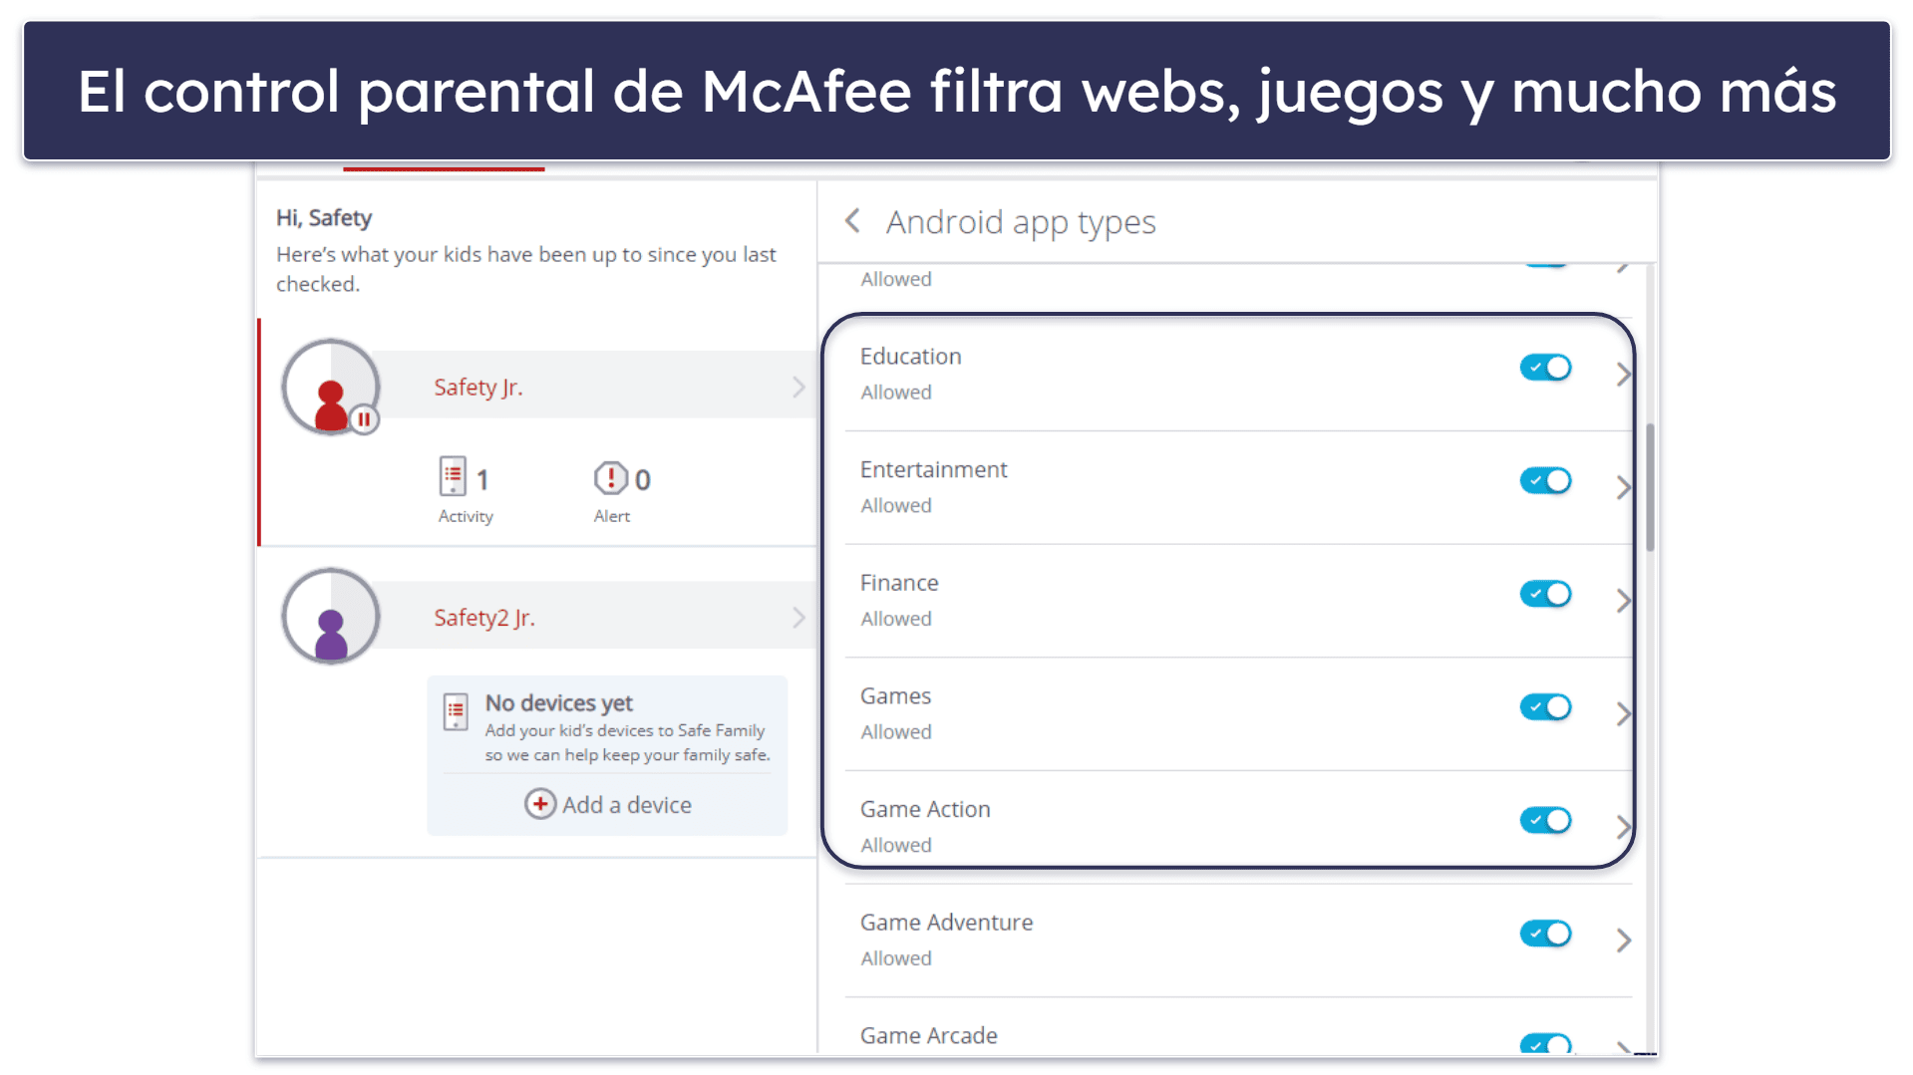The width and height of the screenshot is (1913, 1075).
Task: Disable Game Adventure app type
Action: click(x=1545, y=935)
